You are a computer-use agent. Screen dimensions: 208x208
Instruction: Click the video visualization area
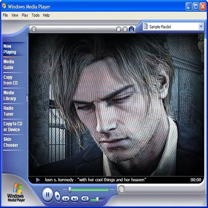point(116,105)
